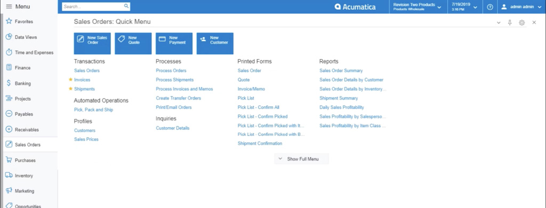The height and width of the screenshot is (208, 546).
Task: Open Shipment Confirmation link
Action: [x=260, y=143]
